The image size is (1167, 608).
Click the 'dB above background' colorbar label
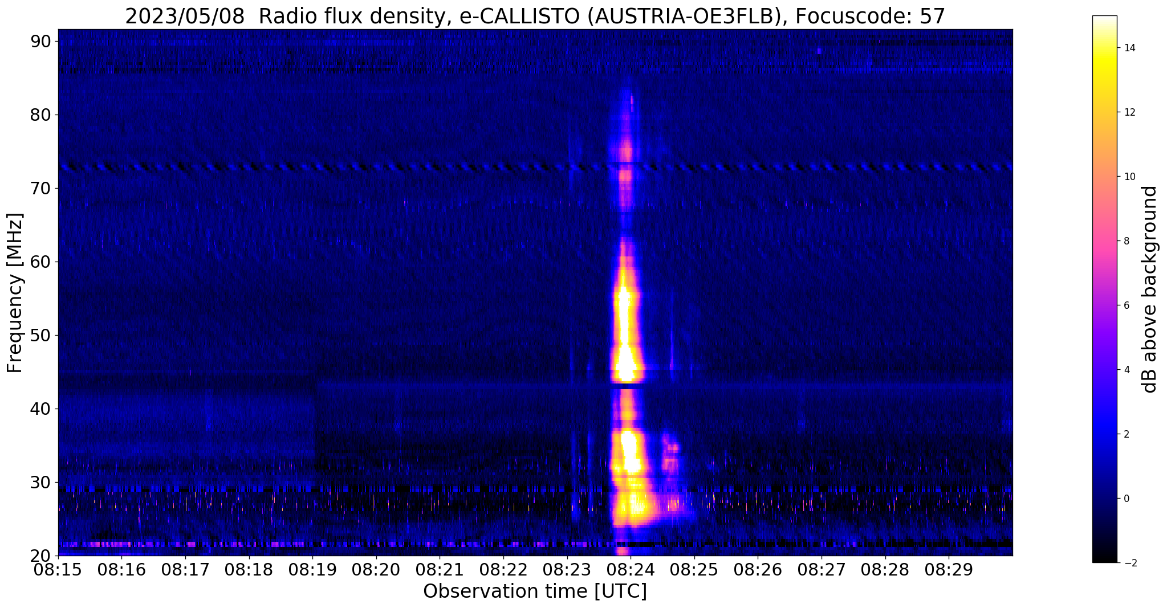click(1150, 289)
